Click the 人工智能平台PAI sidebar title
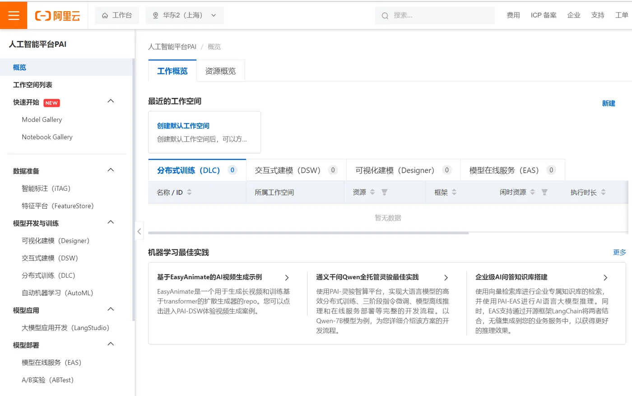Screen dimensions: 632x396 click(37, 44)
